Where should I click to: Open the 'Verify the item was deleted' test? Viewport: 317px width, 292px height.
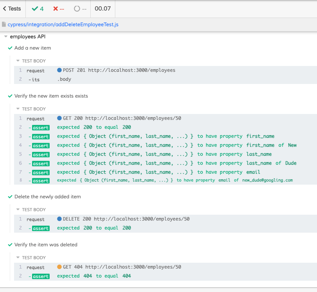(x=46, y=245)
